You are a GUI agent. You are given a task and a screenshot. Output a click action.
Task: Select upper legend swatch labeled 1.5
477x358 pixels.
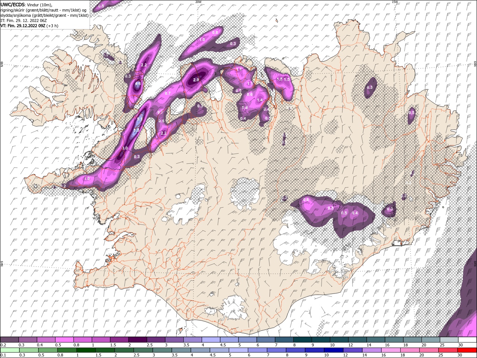pos(119,340)
